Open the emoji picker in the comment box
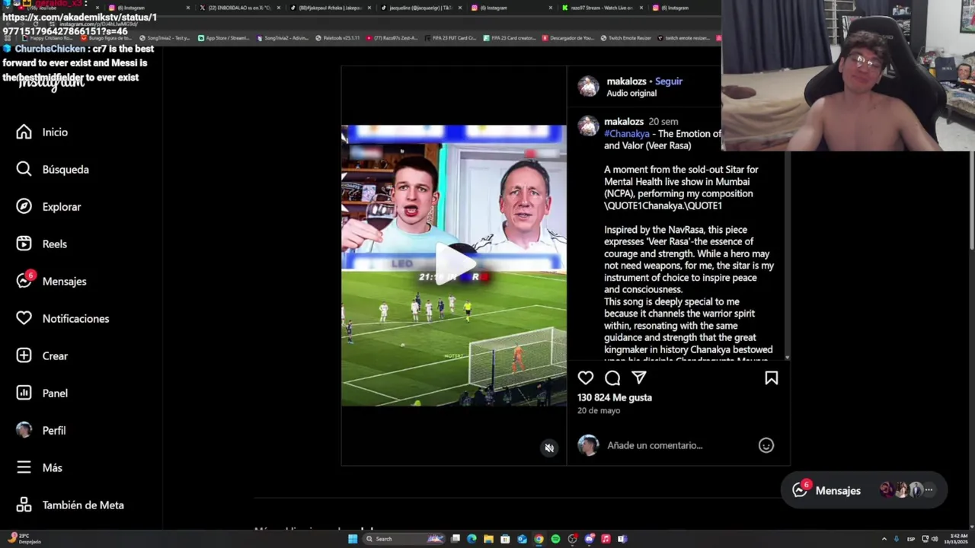This screenshot has height=548, width=975. (x=766, y=445)
